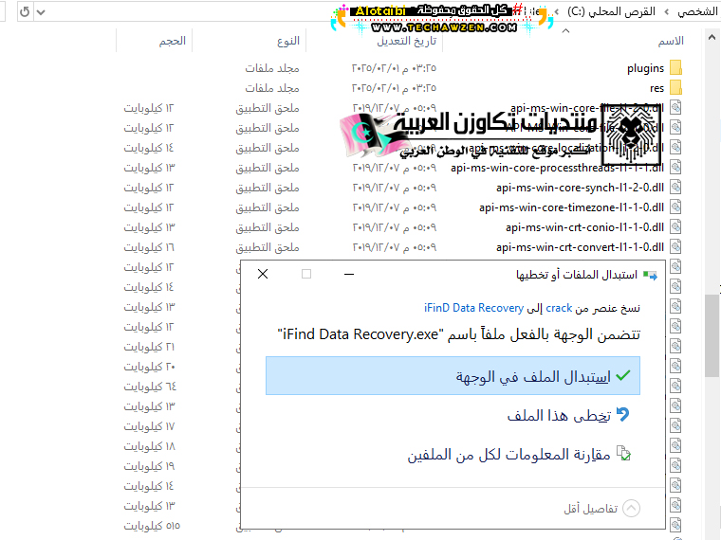Select the res folder icon
Image resolution: width=721 pixels, height=540 pixels.
675,88
